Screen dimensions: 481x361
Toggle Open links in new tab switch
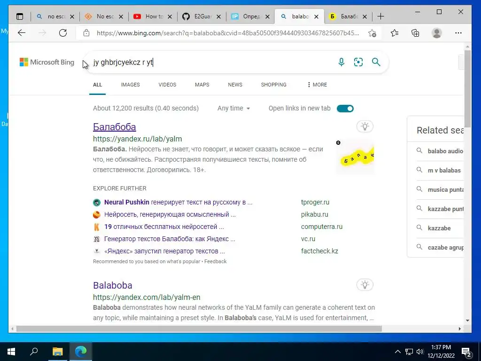345,109
